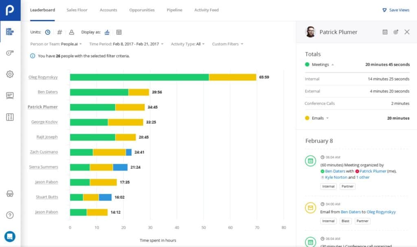Click the help question mark icon
This screenshot has width=417, height=247.
click(10, 215)
